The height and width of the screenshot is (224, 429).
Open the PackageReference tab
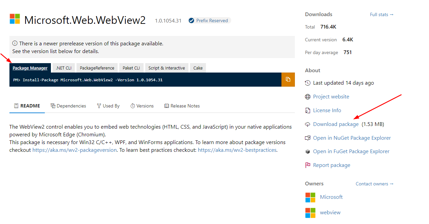click(97, 68)
